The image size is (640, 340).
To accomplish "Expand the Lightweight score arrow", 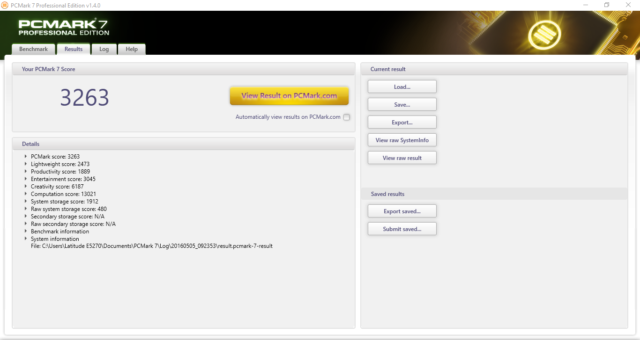I will point(26,164).
